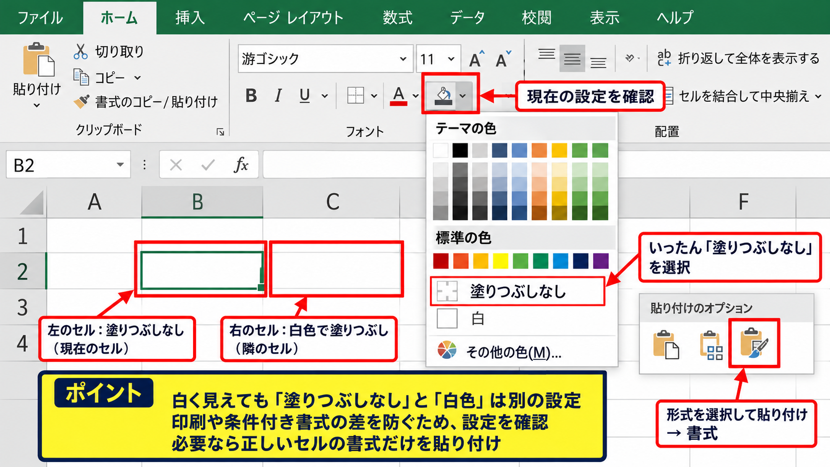Open the ファイル tab

(x=40, y=18)
